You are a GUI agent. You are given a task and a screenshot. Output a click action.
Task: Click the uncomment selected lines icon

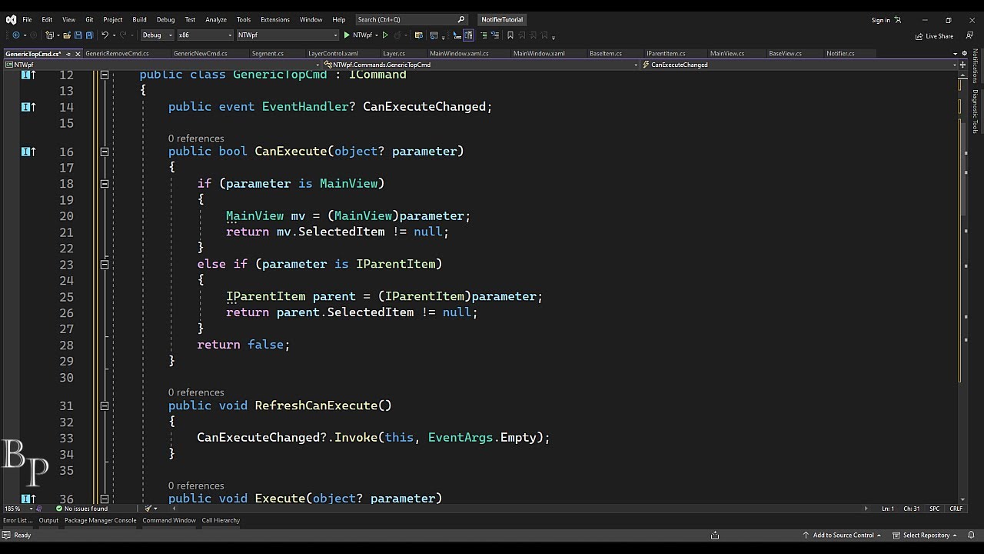point(495,35)
